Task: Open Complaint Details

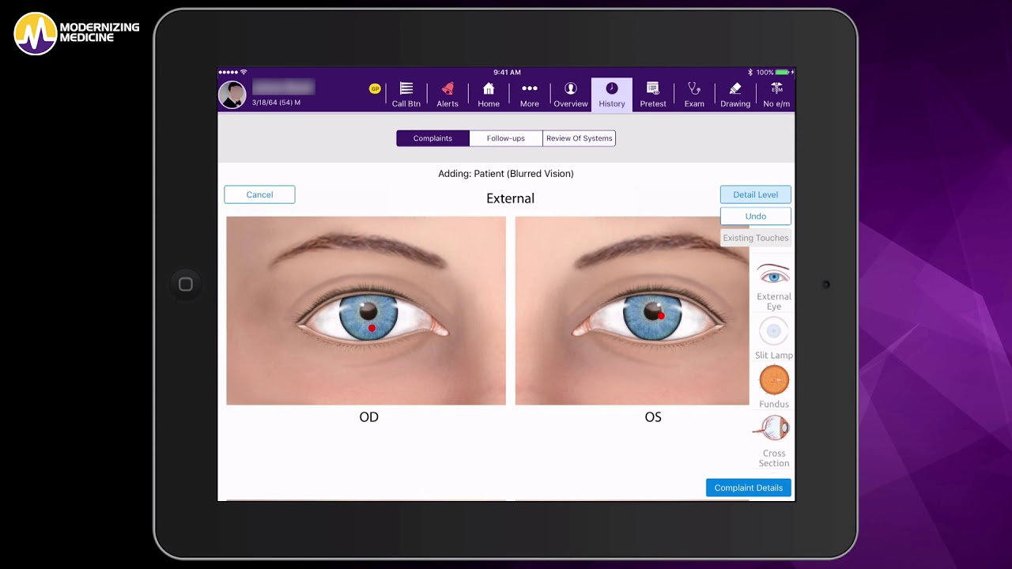Action: coord(749,488)
